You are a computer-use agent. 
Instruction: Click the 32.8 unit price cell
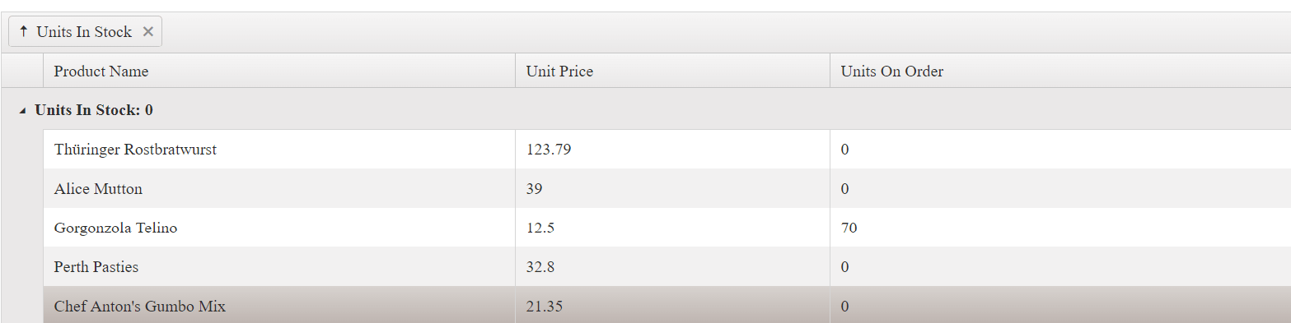(672, 267)
